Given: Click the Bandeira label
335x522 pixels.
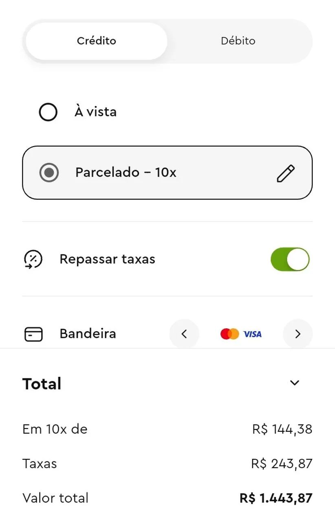Looking at the screenshot, I should click(x=88, y=334).
